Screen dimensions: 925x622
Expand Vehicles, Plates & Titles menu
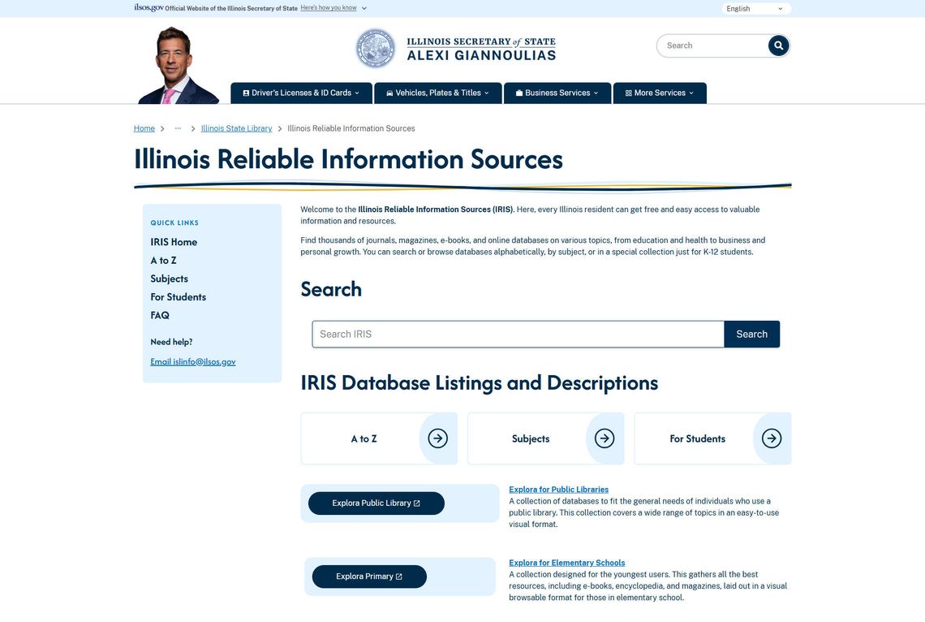[437, 93]
